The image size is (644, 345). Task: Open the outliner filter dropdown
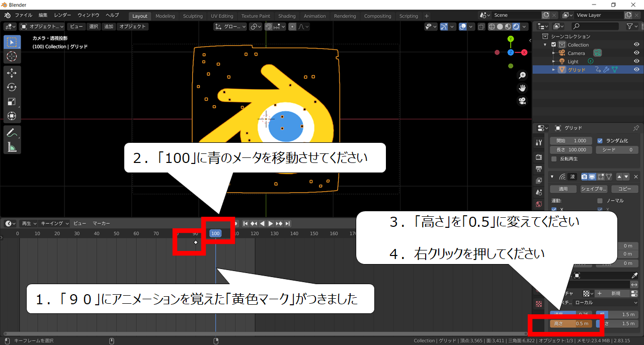631,26
